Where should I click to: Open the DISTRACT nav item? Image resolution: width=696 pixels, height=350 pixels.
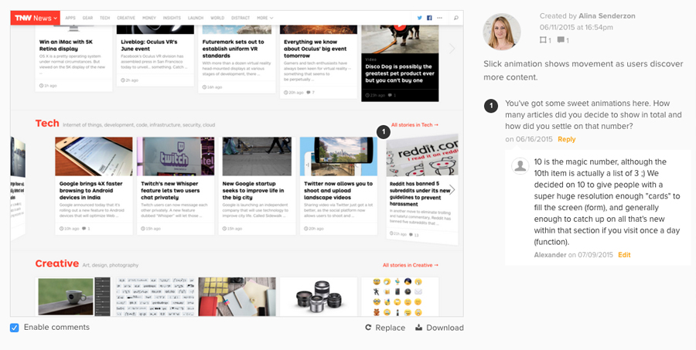pos(241,18)
